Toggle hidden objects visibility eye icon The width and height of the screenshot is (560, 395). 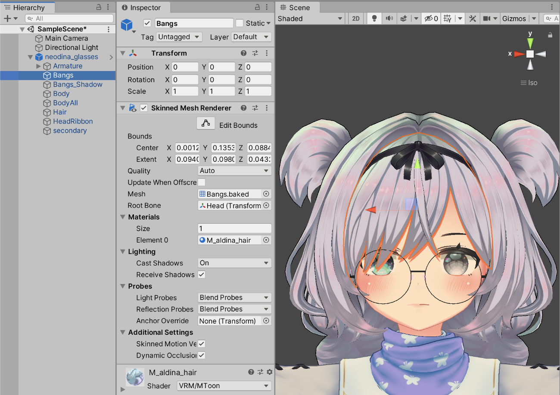431,19
